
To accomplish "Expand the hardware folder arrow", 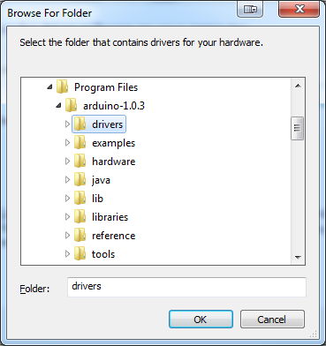I will [67, 162].
